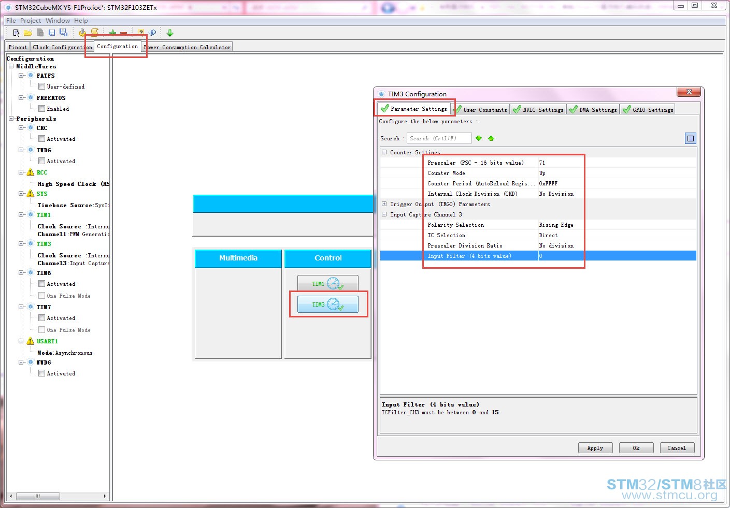Screen dimensions: 730x508
Task: Open the Project menu
Action: pyautogui.click(x=31, y=21)
